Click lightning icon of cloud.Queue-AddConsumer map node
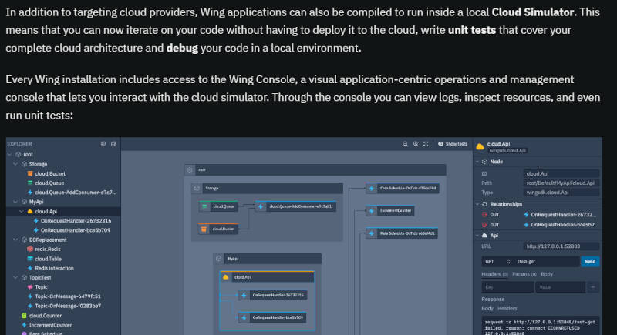The image size is (617, 335). (x=261, y=206)
